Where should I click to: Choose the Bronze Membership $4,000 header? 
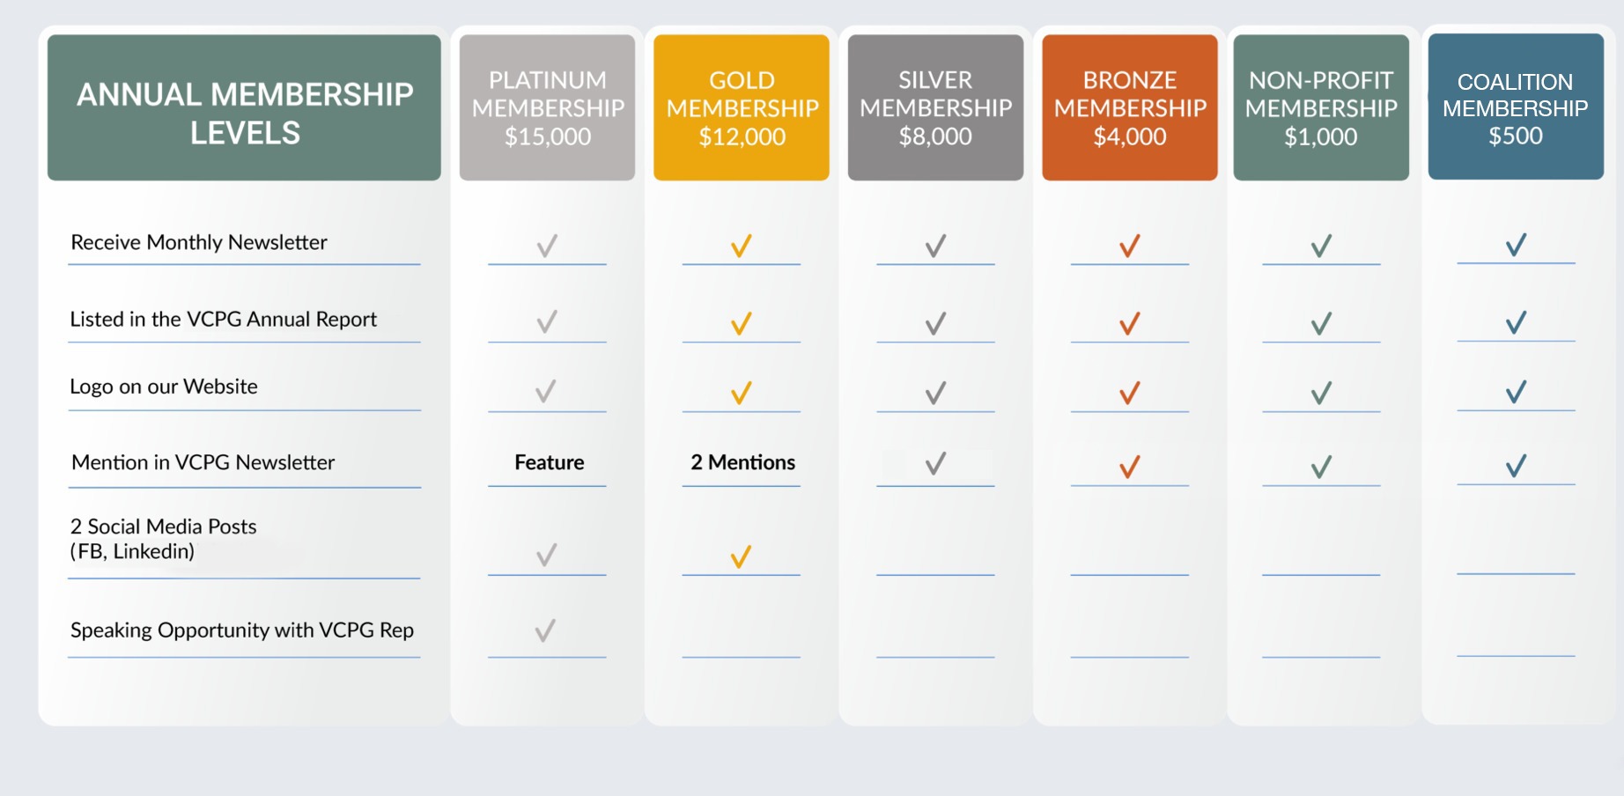pos(1130,107)
